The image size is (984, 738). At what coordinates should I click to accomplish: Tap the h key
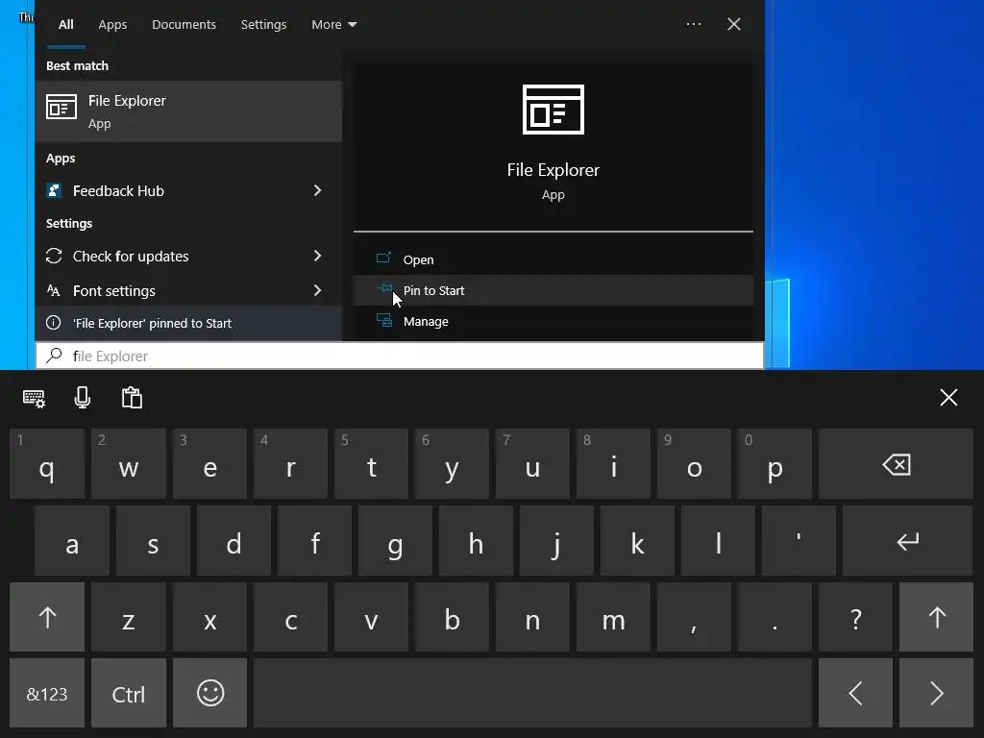click(476, 541)
